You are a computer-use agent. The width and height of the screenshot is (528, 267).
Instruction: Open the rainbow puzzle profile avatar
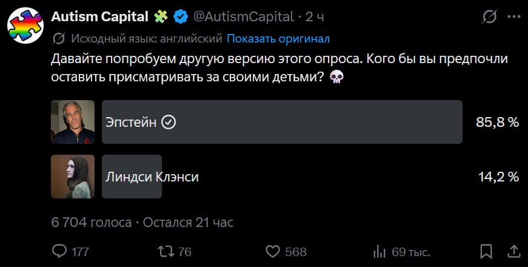[x=25, y=25]
